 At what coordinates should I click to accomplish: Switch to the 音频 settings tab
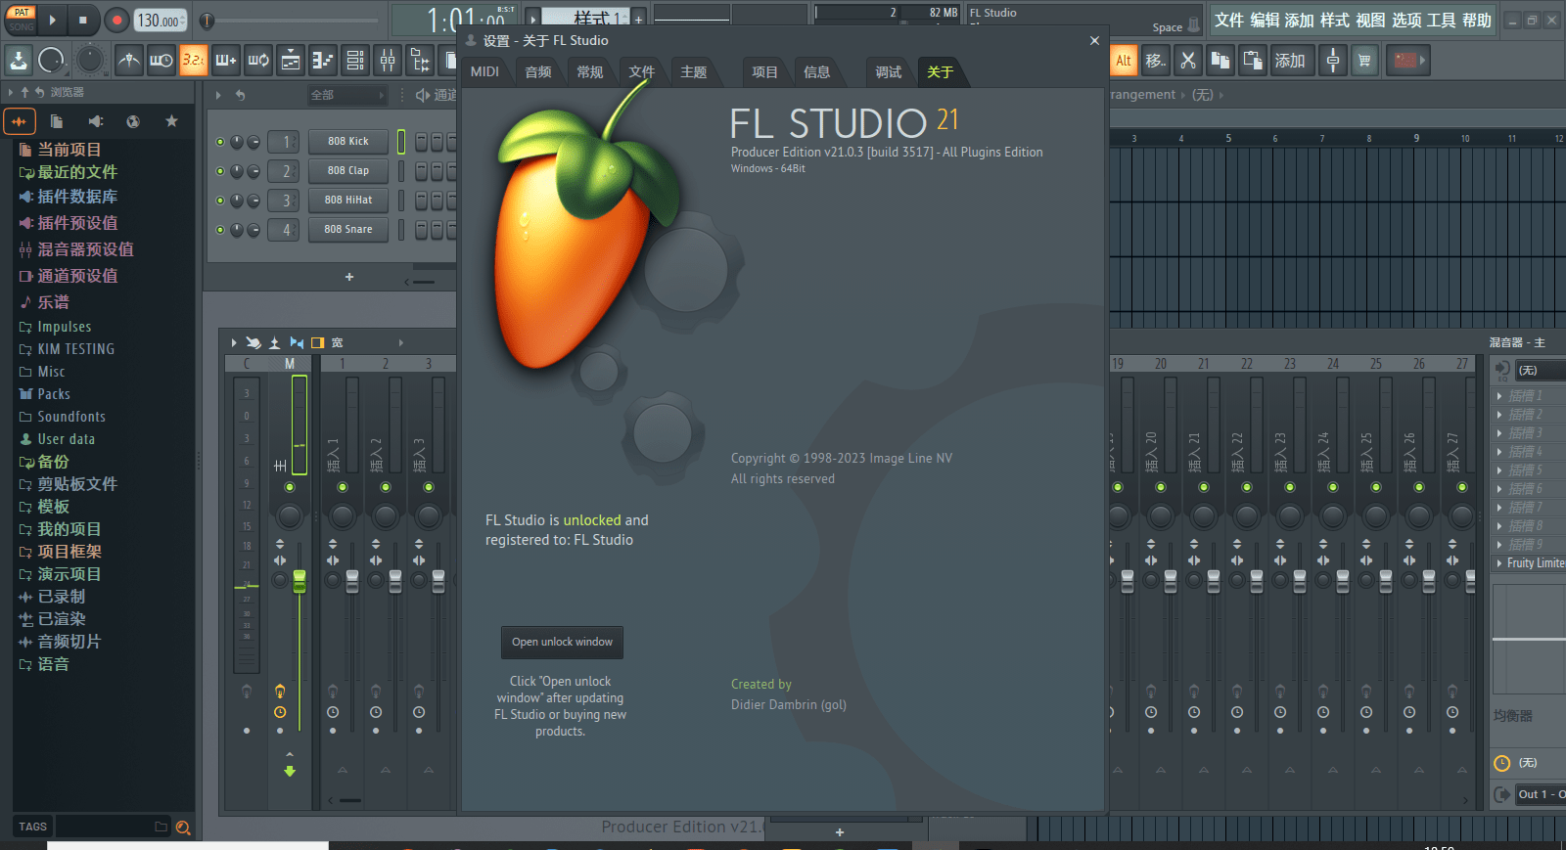point(538,72)
